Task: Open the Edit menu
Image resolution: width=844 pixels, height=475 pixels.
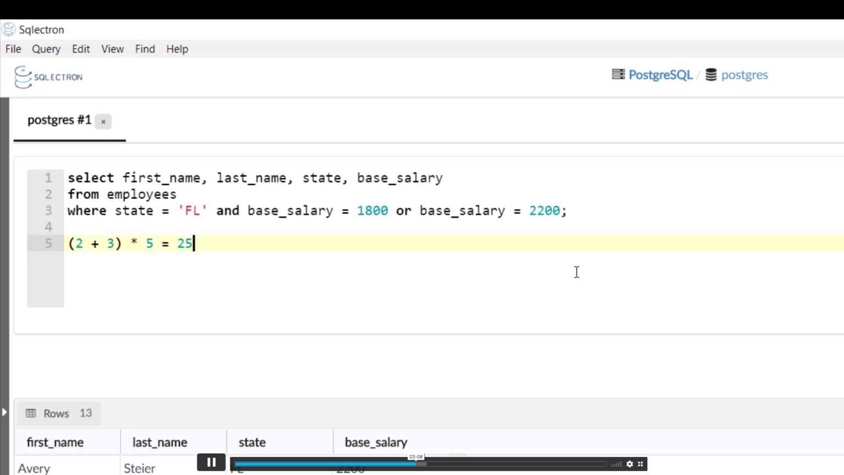Action: click(x=81, y=49)
